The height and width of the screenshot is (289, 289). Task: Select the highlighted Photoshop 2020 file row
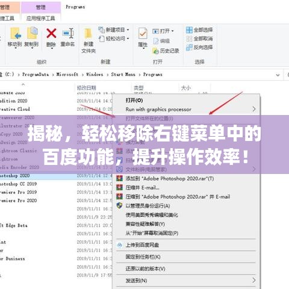56,176
